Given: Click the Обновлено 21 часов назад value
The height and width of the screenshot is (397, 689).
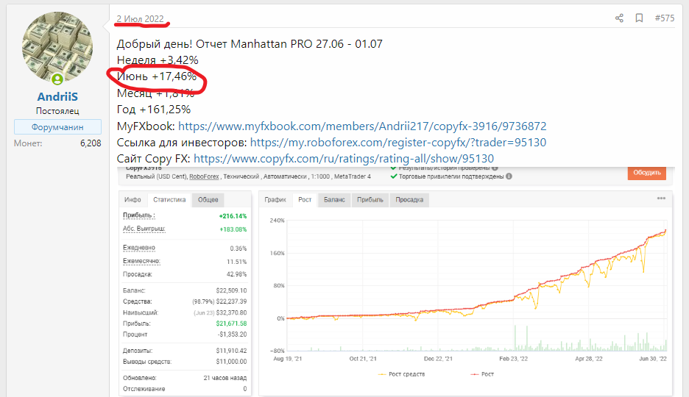Looking at the screenshot, I should click(x=225, y=378).
